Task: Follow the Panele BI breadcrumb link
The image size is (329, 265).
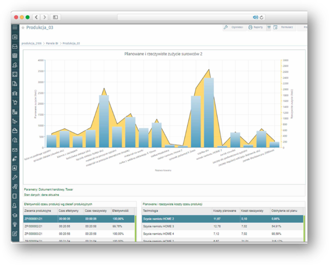Action: pyautogui.click(x=52, y=44)
